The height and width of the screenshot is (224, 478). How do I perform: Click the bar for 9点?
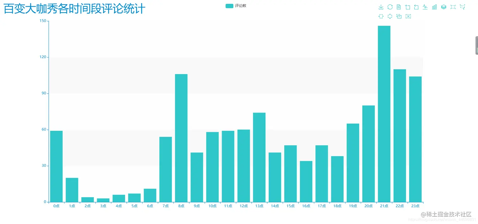tap(197, 177)
